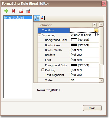
Task: Open Condition editor via ellipsis button
Action: [x=96, y=30]
